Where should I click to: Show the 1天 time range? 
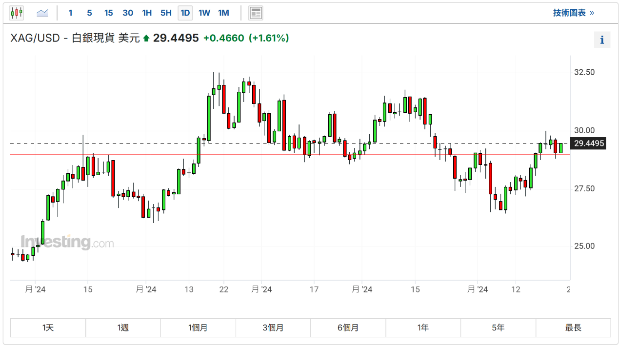48,328
